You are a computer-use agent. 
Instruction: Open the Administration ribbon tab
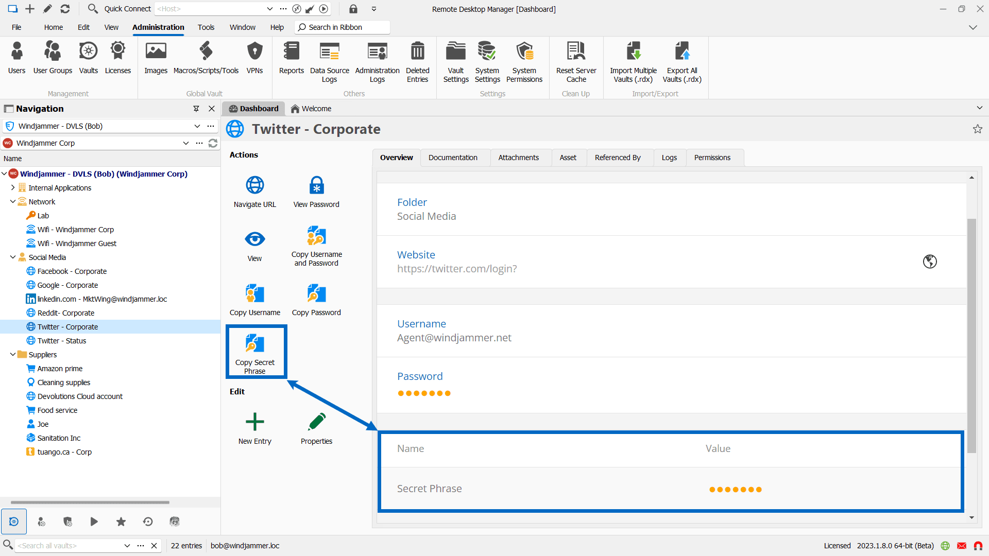(158, 27)
